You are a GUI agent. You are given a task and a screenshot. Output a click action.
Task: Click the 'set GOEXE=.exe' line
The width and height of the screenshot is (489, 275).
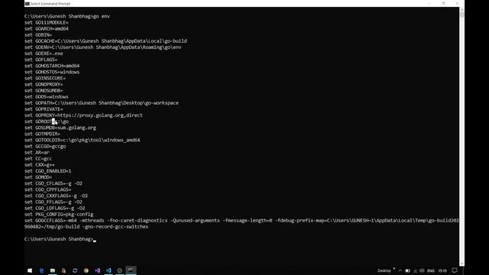click(44, 53)
